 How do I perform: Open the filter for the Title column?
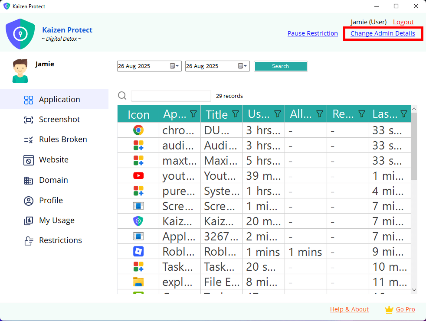click(236, 114)
